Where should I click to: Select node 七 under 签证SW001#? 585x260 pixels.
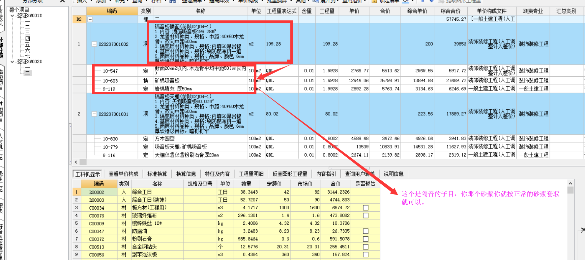click(x=27, y=56)
